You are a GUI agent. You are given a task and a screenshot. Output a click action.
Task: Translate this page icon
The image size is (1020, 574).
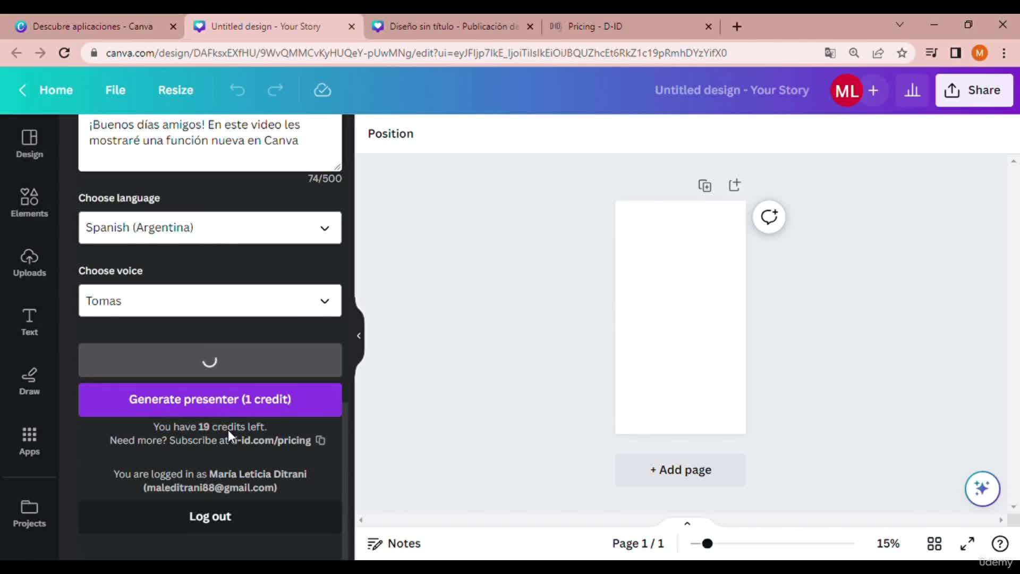(830, 53)
